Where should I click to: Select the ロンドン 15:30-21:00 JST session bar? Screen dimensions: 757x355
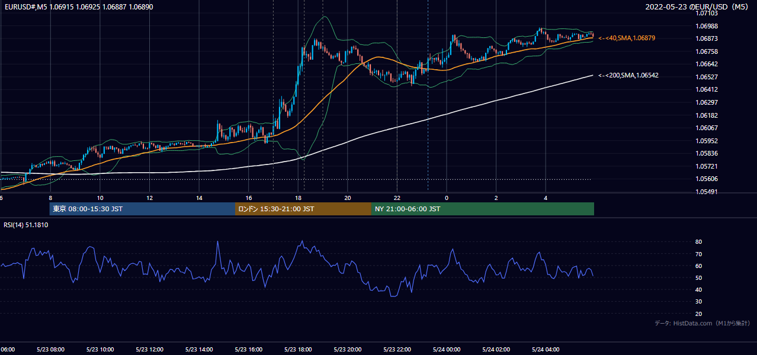(303, 209)
